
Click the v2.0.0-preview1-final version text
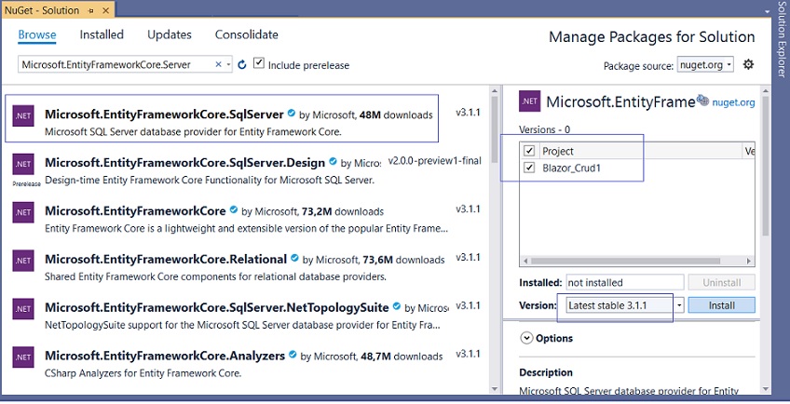pos(435,161)
